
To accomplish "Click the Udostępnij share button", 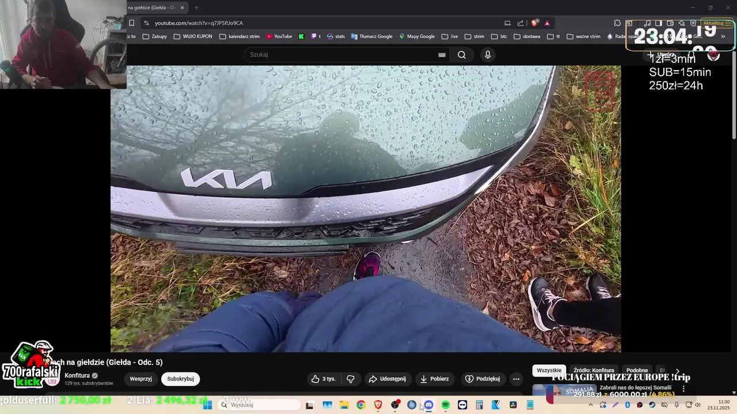I will click(388, 379).
